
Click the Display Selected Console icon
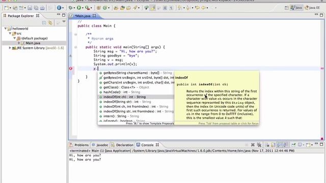pos(300,145)
